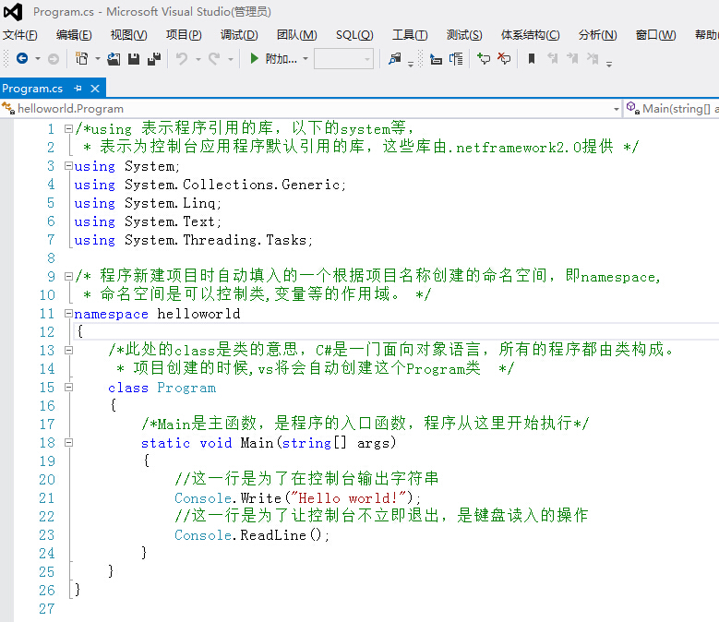Click the Undo toolbar icon

[182, 59]
